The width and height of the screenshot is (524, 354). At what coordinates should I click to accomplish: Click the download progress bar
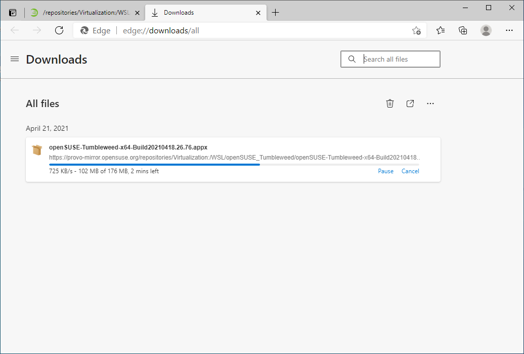(x=234, y=165)
